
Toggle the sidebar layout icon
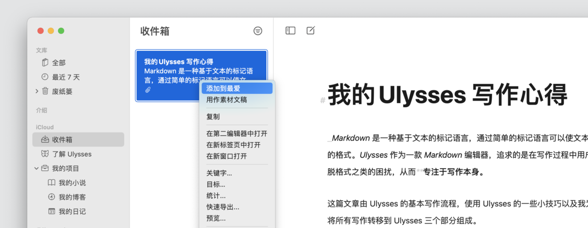290,31
